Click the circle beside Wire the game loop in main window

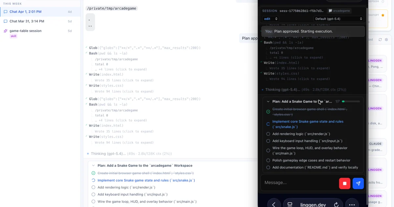93,201
